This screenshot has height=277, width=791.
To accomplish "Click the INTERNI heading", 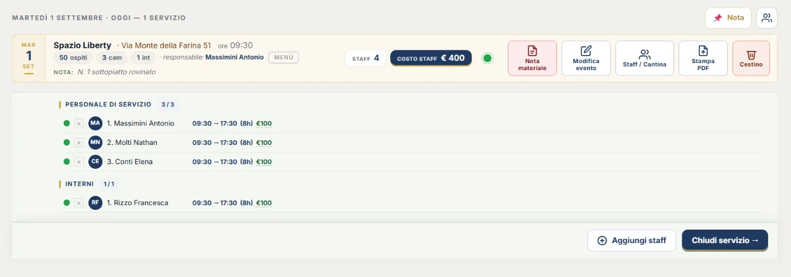I will tap(80, 183).
